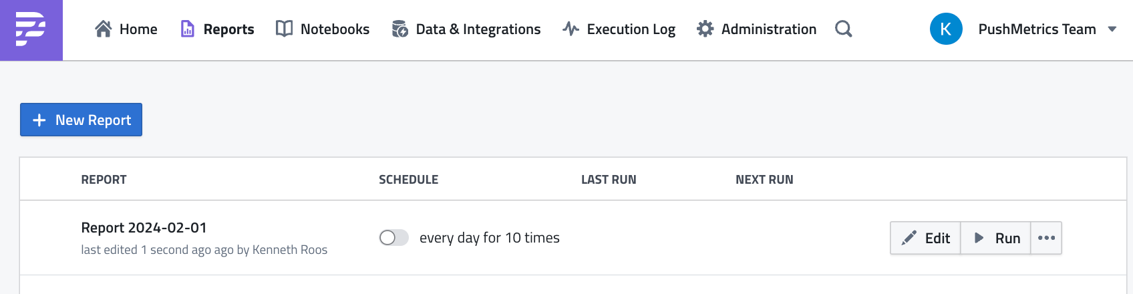This screenshot has height=294, width=1133.
Task: Enable the report schedule toggle
Action: click(x=393, y=238)
